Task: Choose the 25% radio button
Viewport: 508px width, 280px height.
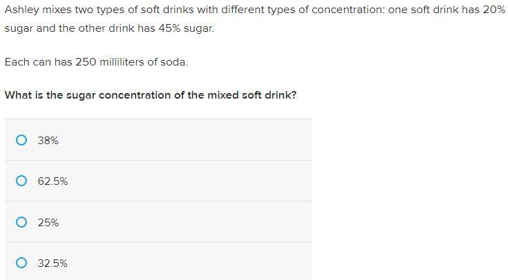Action: (x=21, y=222)
